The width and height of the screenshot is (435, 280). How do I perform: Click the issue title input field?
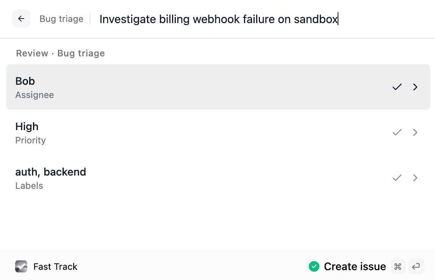tap(218, 19)
